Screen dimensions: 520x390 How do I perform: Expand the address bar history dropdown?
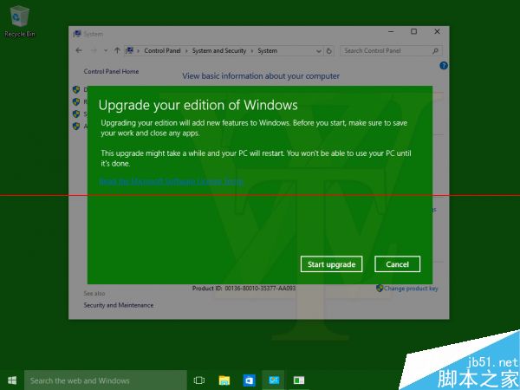(x=318, y=51)
